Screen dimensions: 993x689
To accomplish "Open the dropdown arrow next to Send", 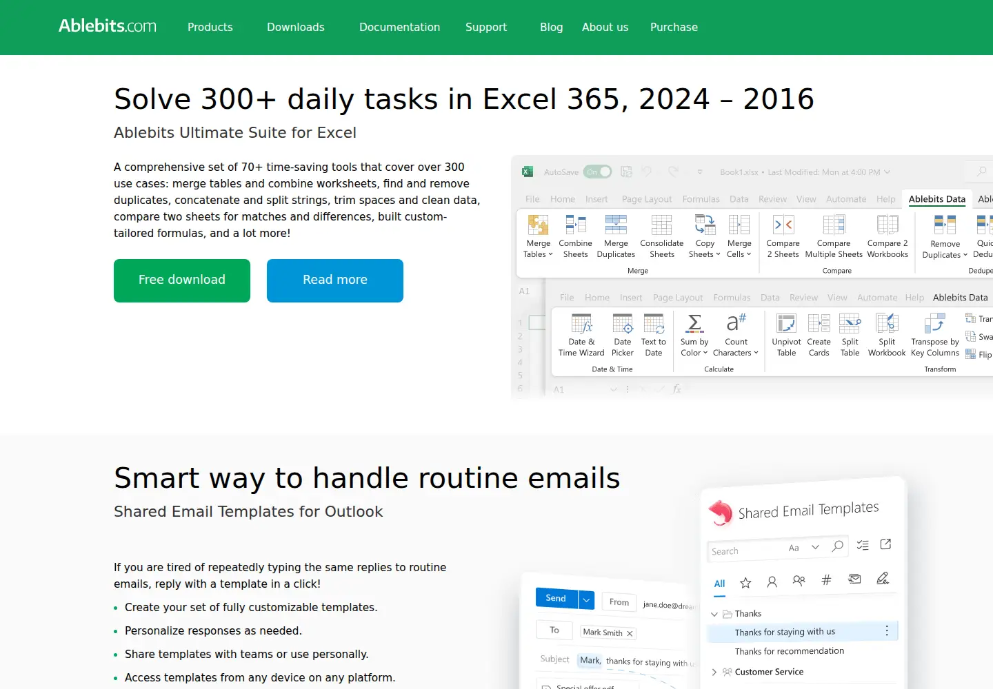I will (x=586, y=600).
